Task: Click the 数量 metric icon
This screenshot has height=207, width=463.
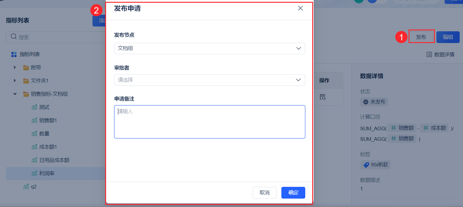Action: pyautogui.click(x=34, y=134)
